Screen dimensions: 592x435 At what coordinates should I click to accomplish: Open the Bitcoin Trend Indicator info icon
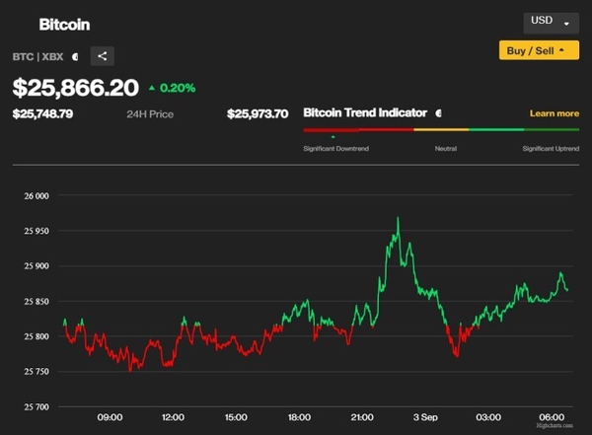[x=438, y=112]
